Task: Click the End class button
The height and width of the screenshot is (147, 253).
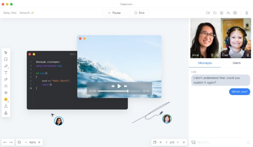Action: [139, 13]
